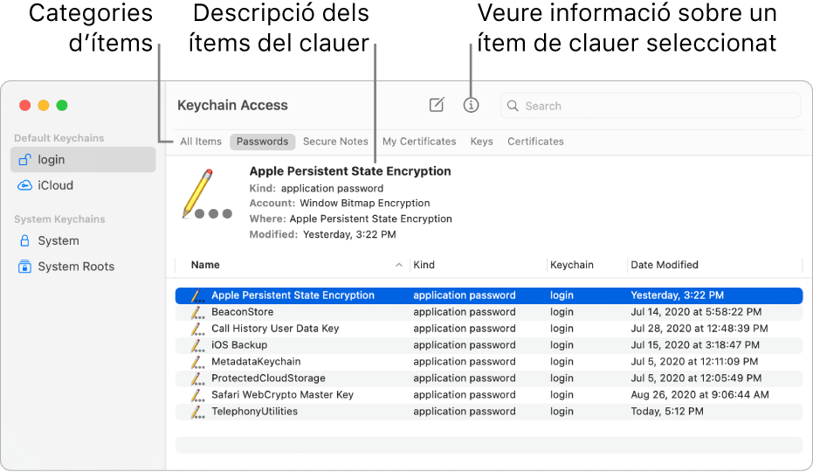Click the date Jul 5, 2020 at 12:11:09 PM
The width and height of the screenshot is (813, 472).
[x=694, y=362]
